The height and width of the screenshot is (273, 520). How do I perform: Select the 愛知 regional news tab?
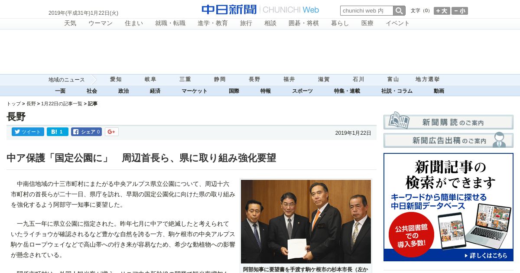point(116,80)
